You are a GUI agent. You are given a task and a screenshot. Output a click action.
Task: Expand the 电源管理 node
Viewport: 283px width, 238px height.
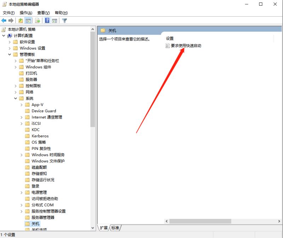click(x=22, y=193)
